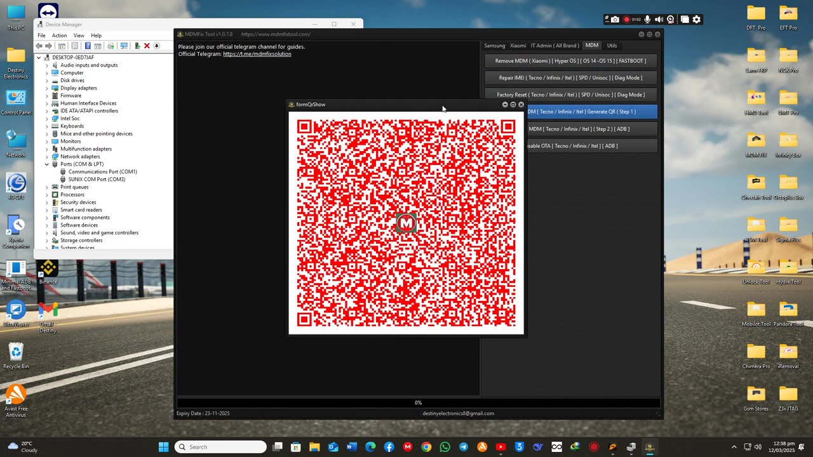Open the File menu in Device Manager

click(x=41, y=36)
